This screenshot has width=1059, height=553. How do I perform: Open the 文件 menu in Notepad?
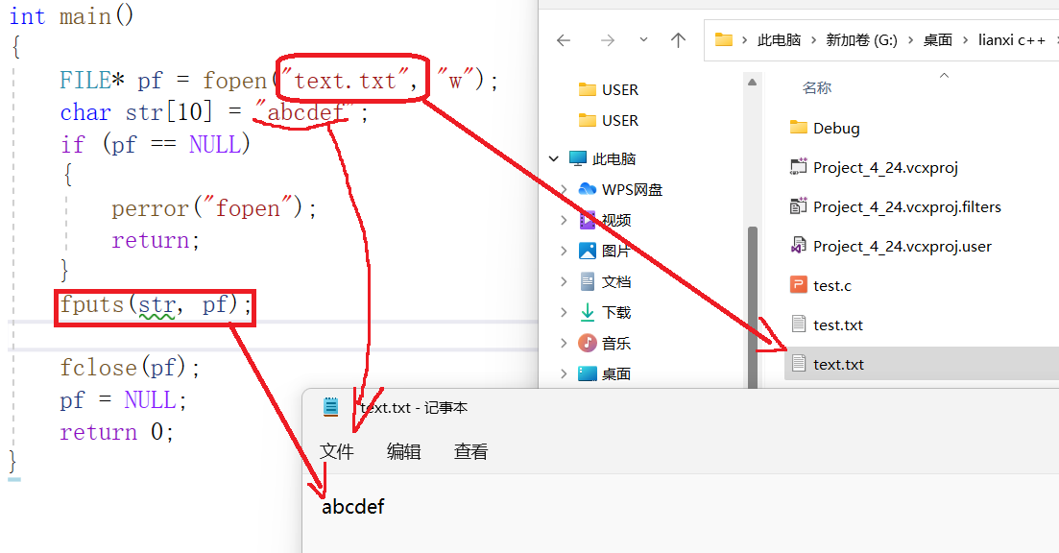click(337, 452)
